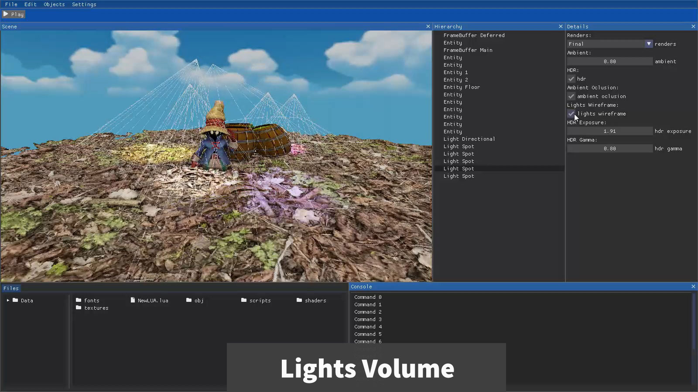
Task: Expand the Data folder tree node
Action: coord(8,301)
